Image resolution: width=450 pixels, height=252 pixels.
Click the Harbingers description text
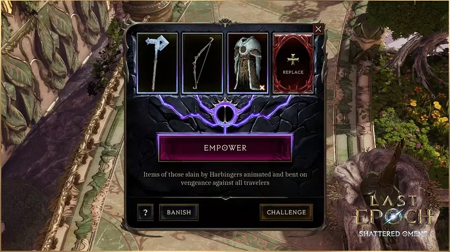[x=226, y=178]
